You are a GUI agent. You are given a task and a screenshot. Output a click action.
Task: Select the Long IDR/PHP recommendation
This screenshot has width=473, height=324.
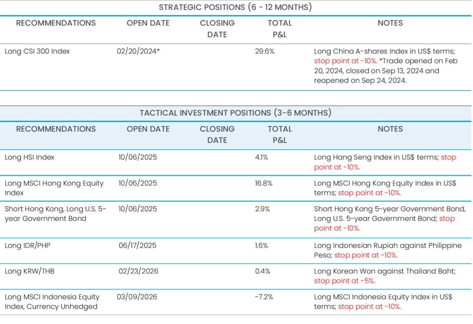[28, 245]
